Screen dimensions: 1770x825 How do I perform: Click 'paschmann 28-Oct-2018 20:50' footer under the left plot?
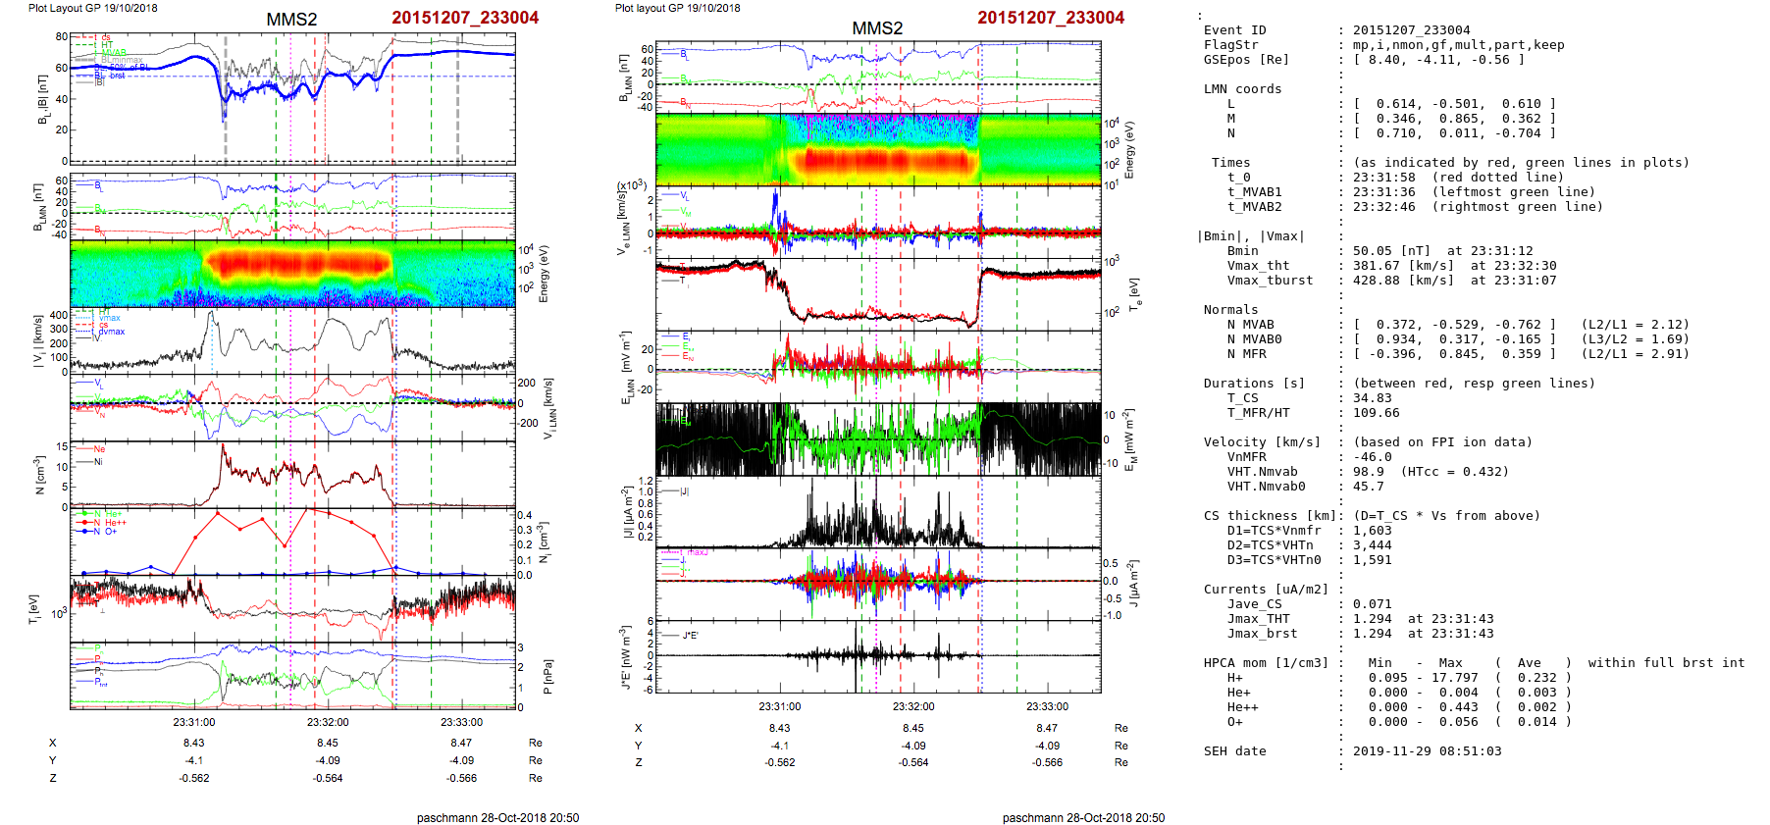point(497,818)
